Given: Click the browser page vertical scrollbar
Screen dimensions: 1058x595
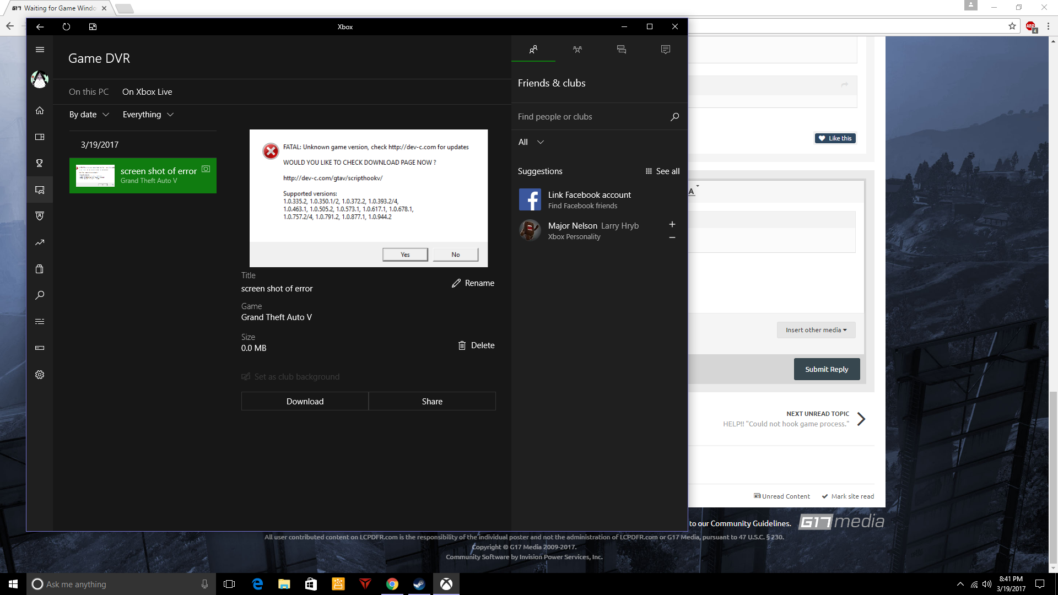Looking at the screenshot, I should pos(1053,474).
